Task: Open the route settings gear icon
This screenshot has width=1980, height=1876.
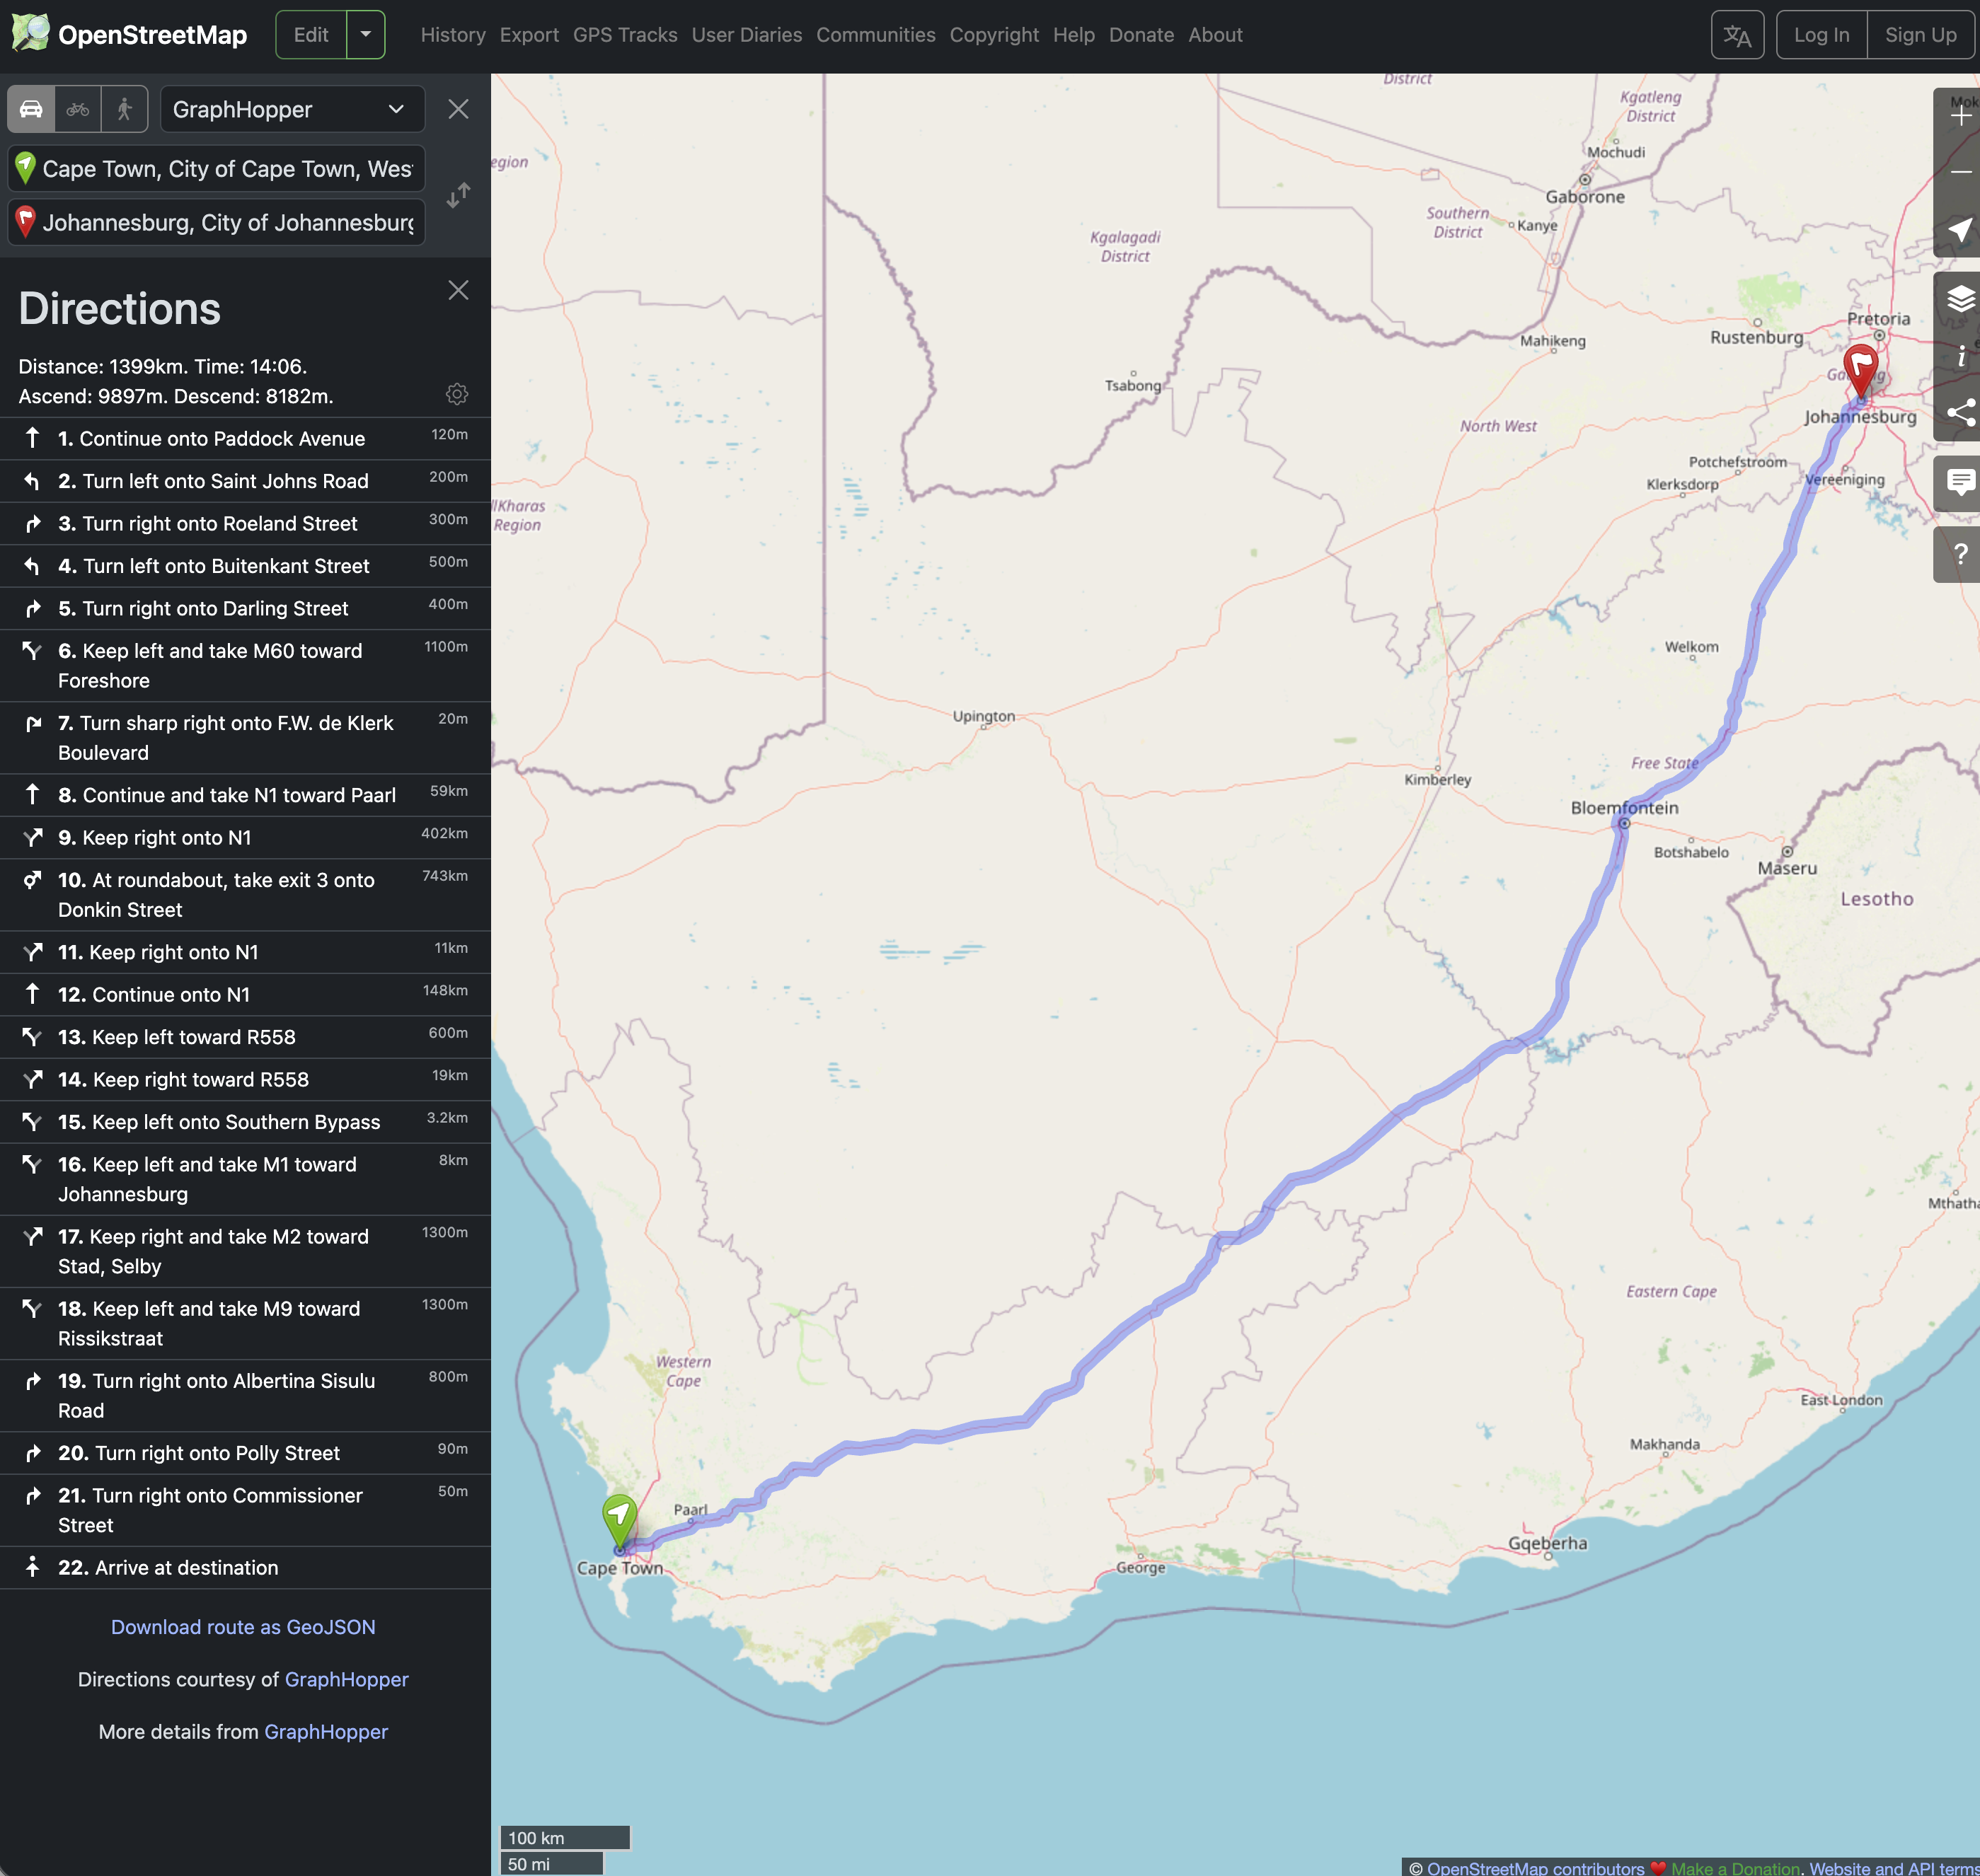Action: click(457, 394)
